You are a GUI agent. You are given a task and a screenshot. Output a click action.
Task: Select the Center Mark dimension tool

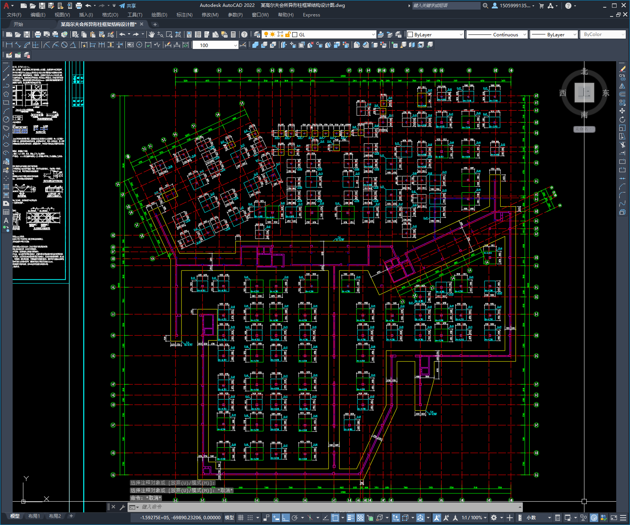(139, 45)
